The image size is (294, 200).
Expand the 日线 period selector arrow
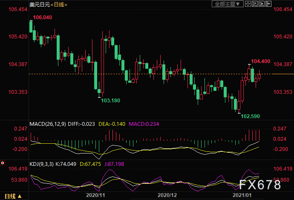pyautogui.click(x=20, y=197)
